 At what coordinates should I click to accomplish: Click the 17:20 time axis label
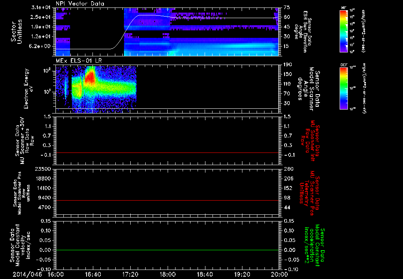coord(130,275)
